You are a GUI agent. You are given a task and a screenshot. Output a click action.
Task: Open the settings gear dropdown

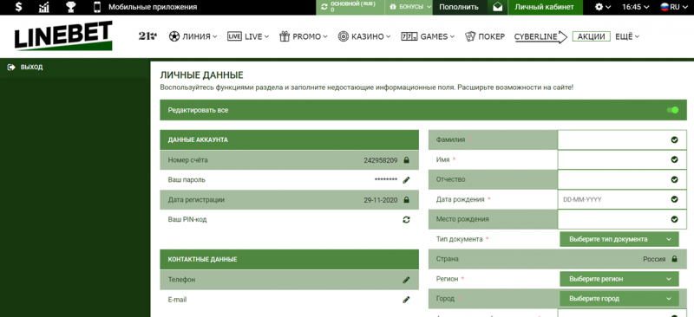pyautogui.click(x=603, y=7)
